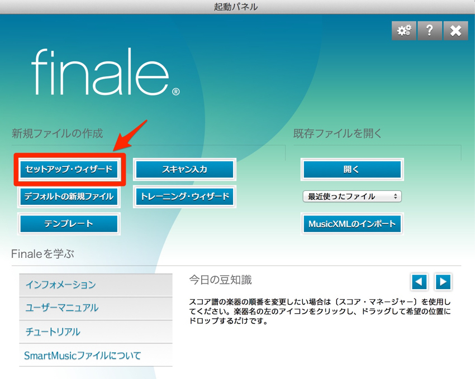475x379 pixels.
Task: Click the question mark help icon
Action: point(430,31)
